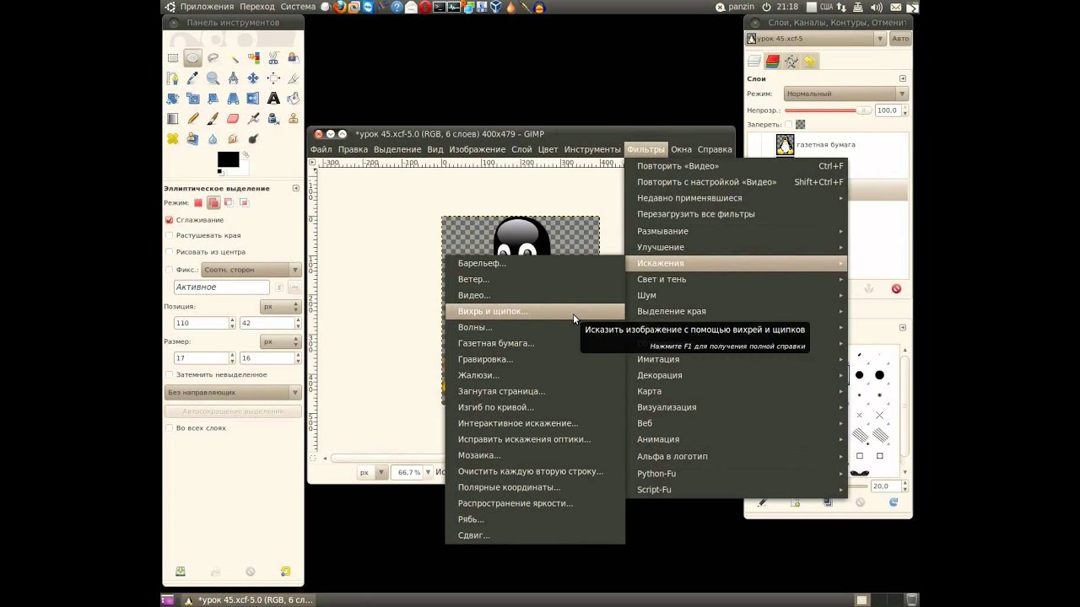Select the Text tool

click(273, 99)
